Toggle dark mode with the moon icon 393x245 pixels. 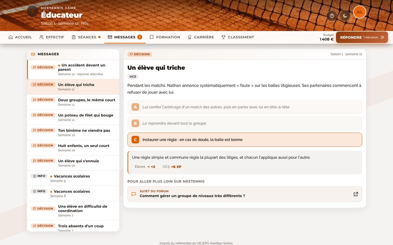tap(345, 16)
